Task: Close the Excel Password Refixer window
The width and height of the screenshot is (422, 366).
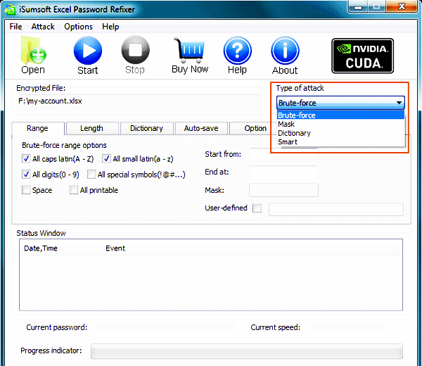Action: tap(402, 6)
